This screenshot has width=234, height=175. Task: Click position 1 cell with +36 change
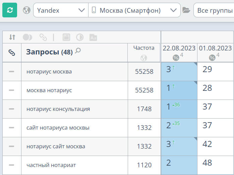[x=179, y=109]
